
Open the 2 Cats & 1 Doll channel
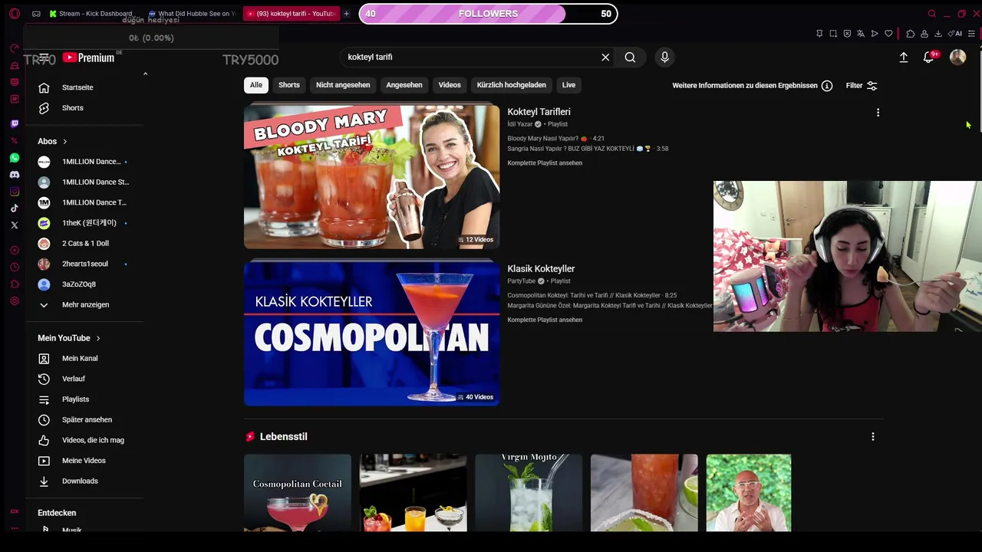86,244
